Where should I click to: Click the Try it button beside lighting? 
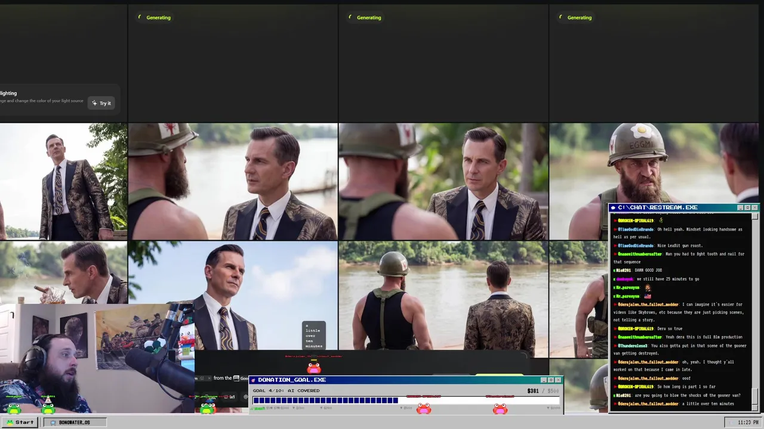coord(101,103)
